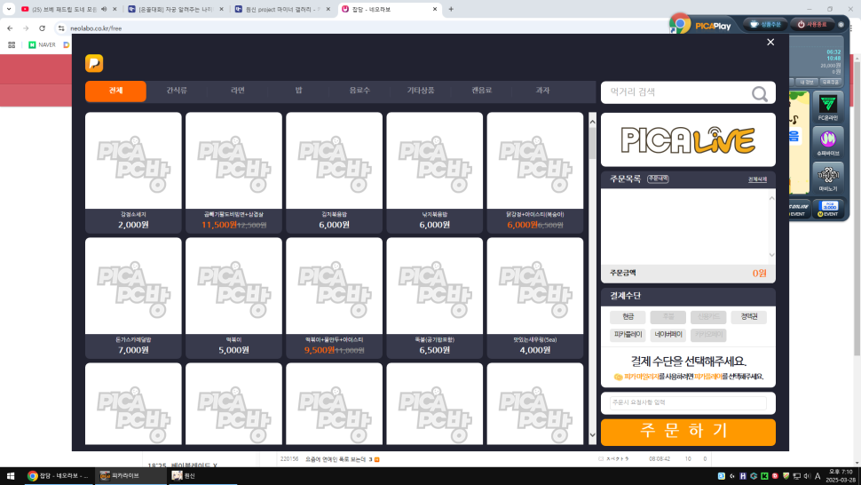Select the 음료수 category tab

click(359, 91)
